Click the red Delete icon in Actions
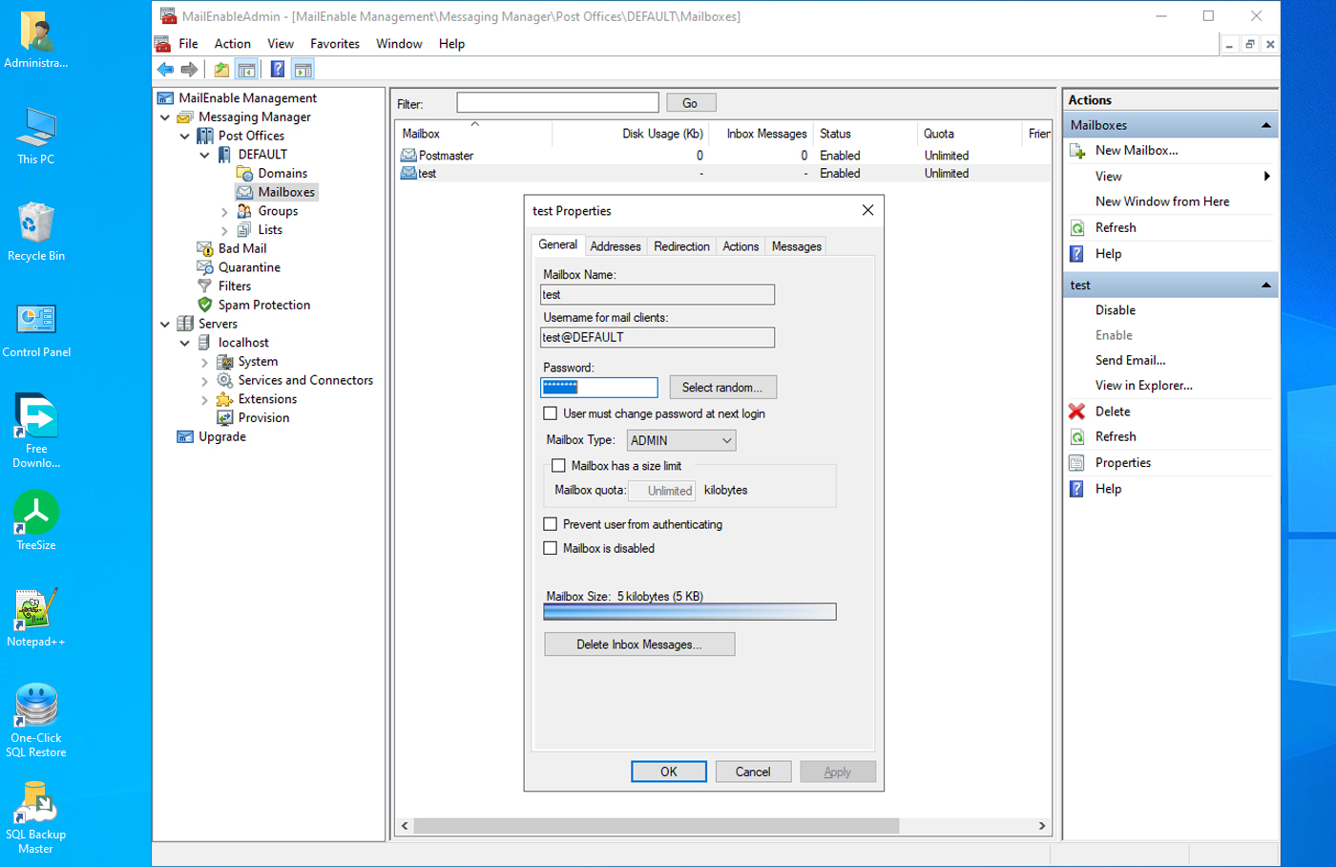Image resolution: width=1336 pixels, height=867 pixels. coord(1076,412)
